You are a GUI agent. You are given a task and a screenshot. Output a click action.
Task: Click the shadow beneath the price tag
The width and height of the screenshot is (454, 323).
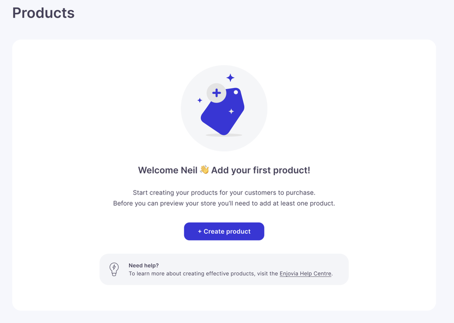pyautogui.click(x=224, y=135)
